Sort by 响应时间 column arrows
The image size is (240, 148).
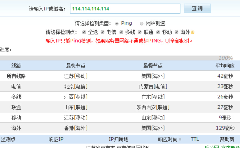[x=180, y=139]
